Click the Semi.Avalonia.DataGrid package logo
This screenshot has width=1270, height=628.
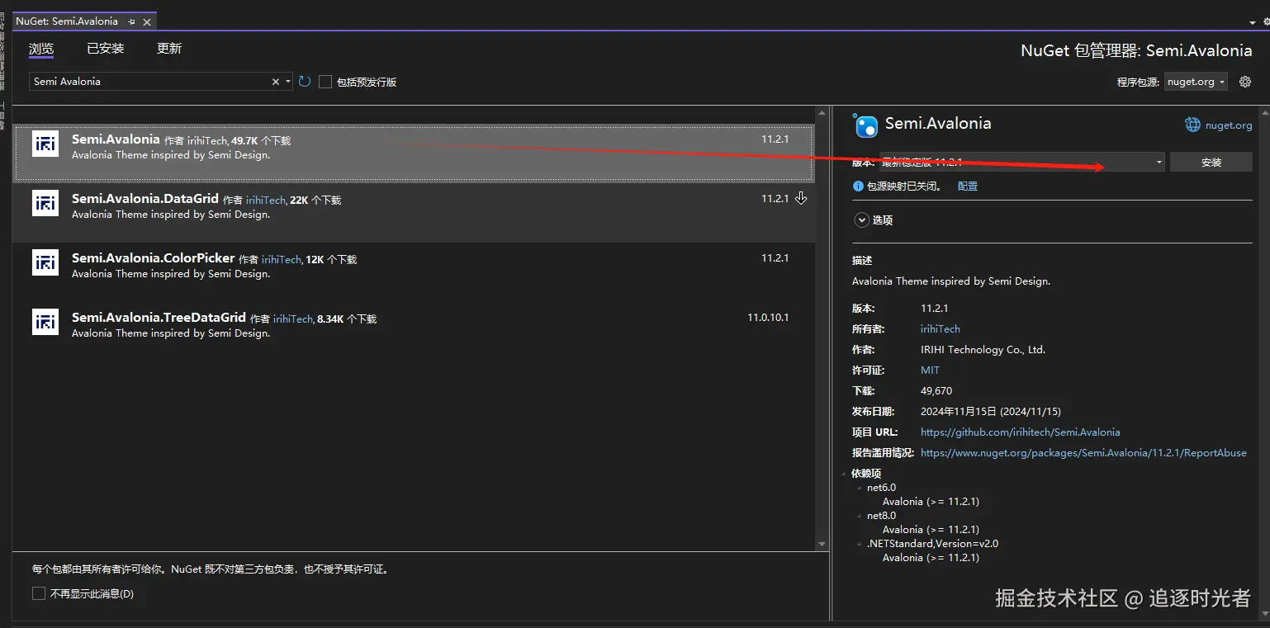click(45, 203)
